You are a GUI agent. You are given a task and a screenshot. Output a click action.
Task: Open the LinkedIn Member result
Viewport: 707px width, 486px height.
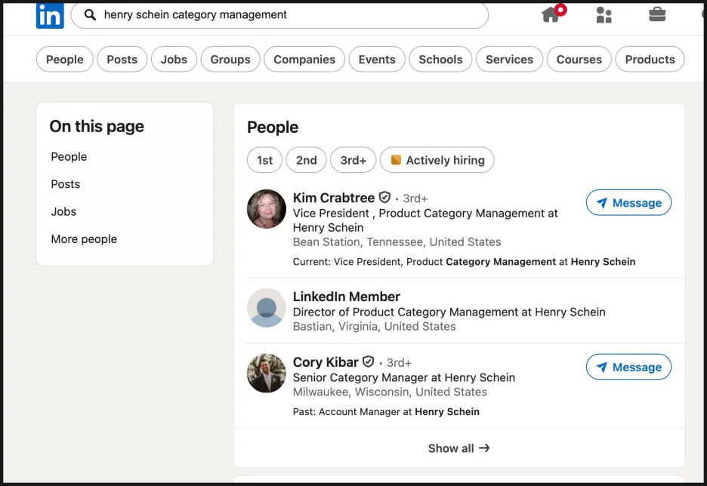[346, 297]
